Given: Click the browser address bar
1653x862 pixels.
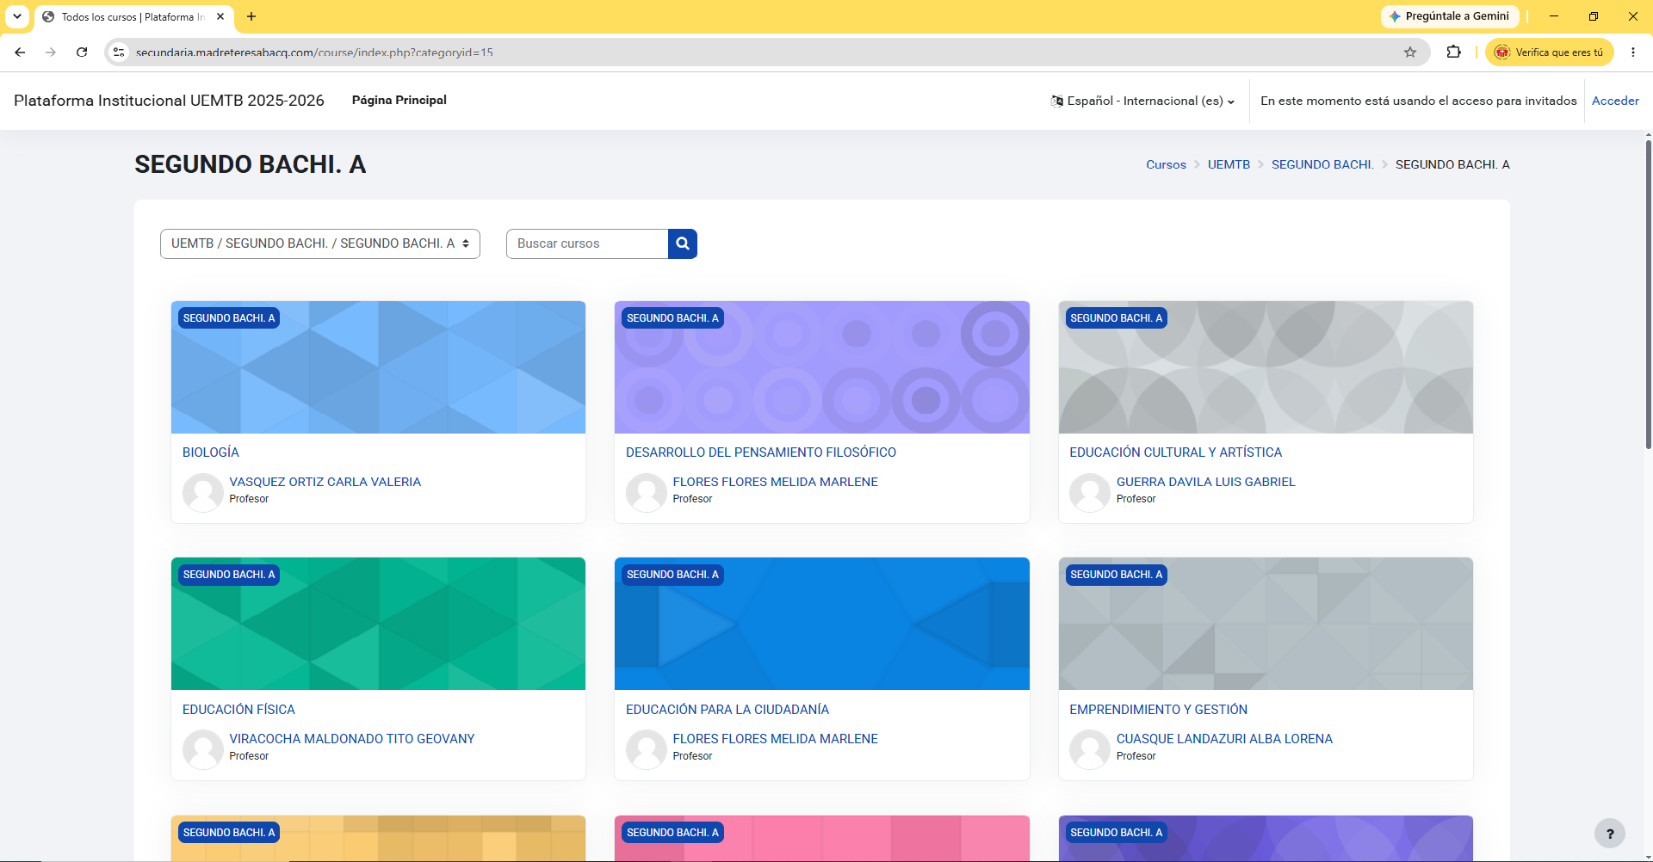Looking at the screenshot, I should coord(766,52).
